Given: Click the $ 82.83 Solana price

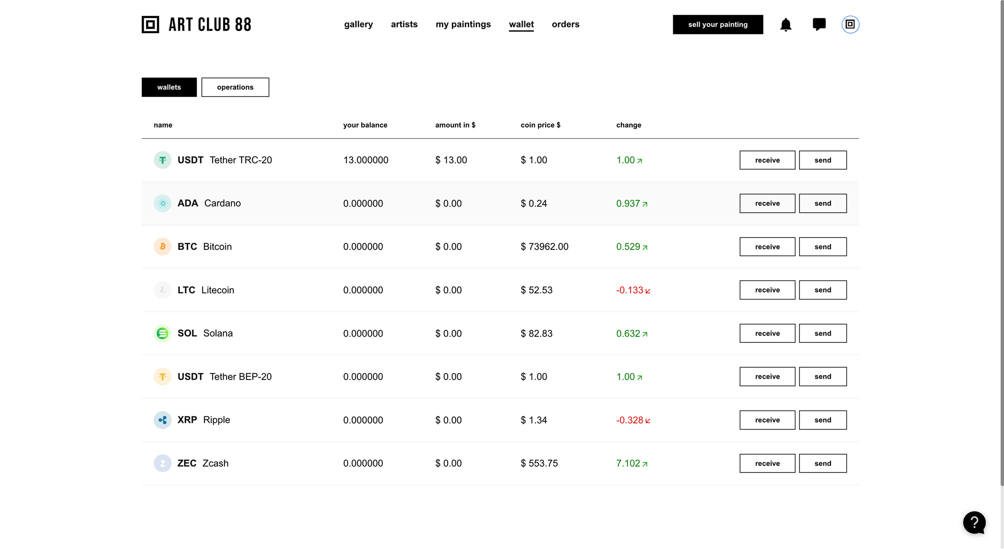Looking at the screenshot, I should click(537, 334).
